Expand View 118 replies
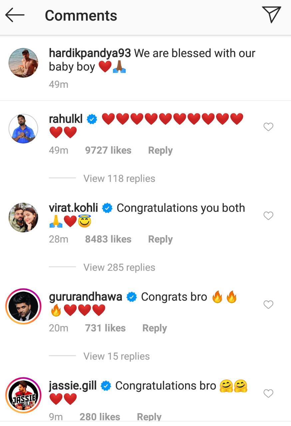The height and width of the screenshot is (426, 291). [x=119, y=178]
